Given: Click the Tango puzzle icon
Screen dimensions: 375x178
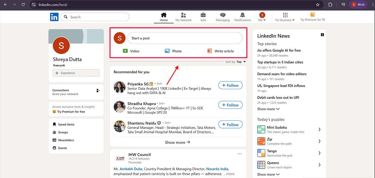Looking at the screenshot, I should [x=261, y=153].
